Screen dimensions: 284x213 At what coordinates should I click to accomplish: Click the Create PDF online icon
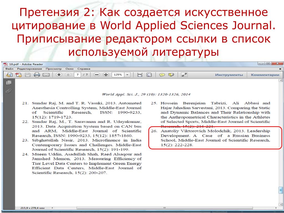19,75
